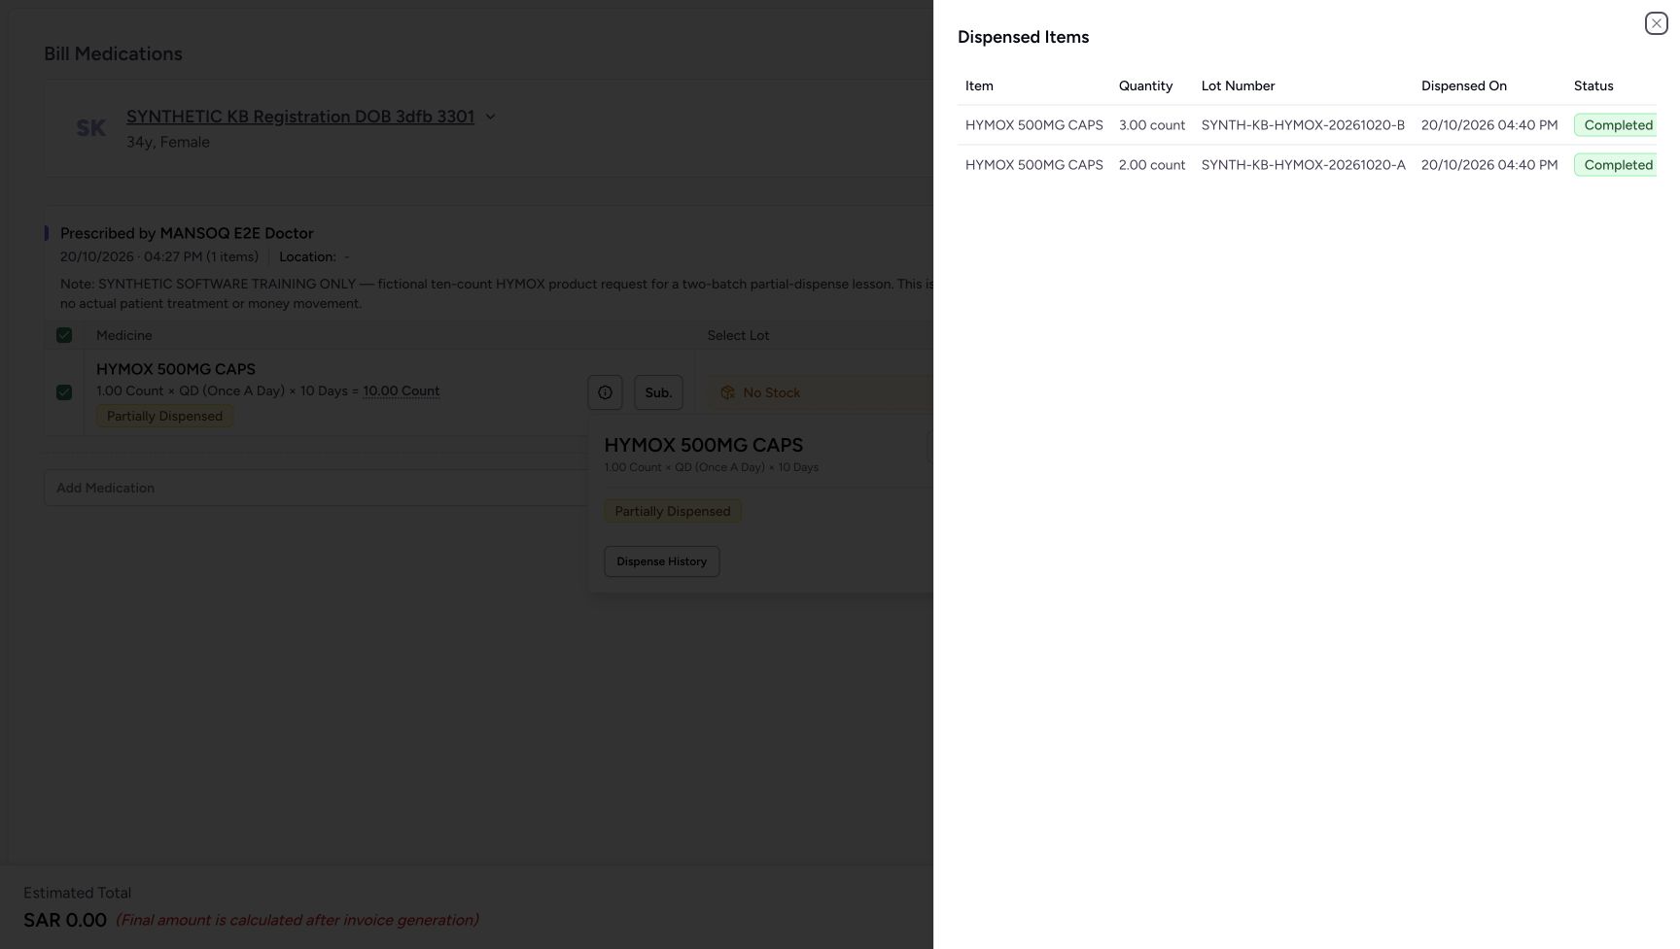
Task: Click the Select Lot column header
Action: pyautogui.click(x=738, y=335)
